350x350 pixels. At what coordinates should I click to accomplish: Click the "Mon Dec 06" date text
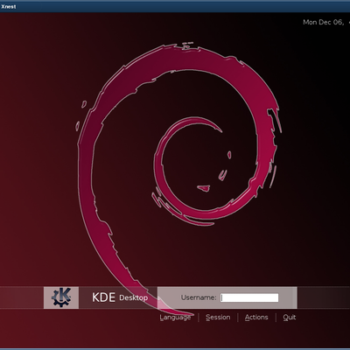324,22
